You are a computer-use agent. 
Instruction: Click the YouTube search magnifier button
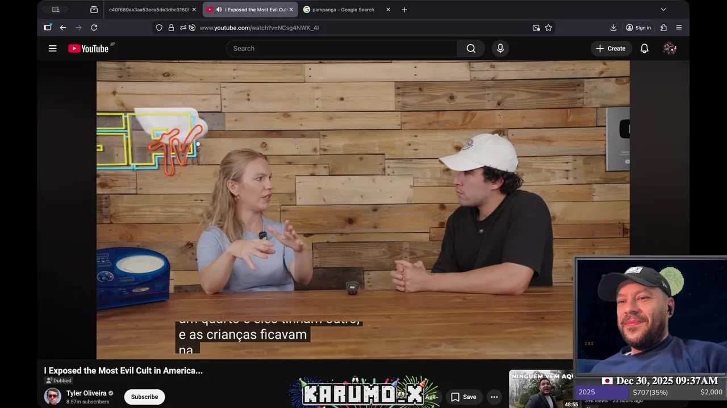click(471, 49)
